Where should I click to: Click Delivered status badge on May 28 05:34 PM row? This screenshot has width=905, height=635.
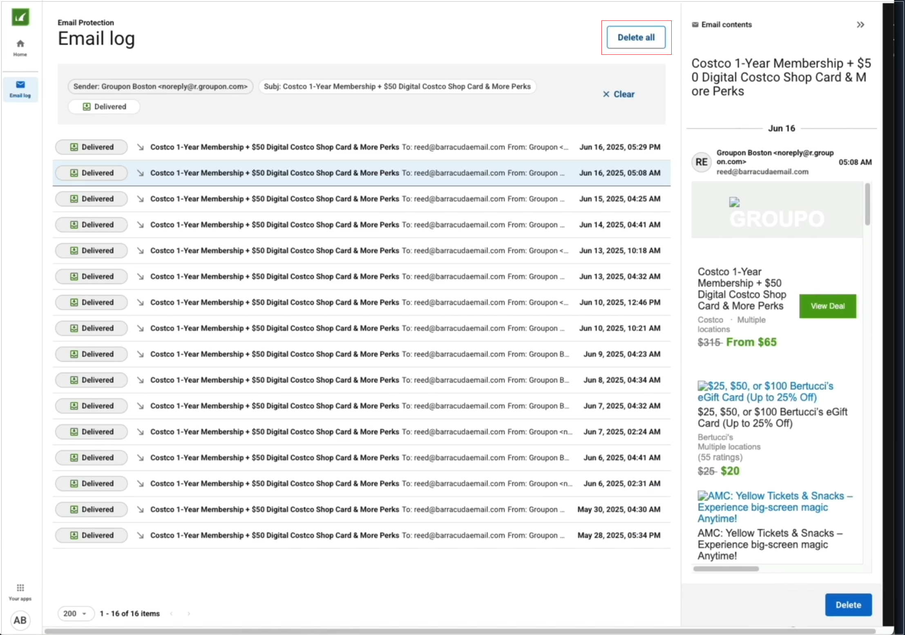(x=92, y=535)
